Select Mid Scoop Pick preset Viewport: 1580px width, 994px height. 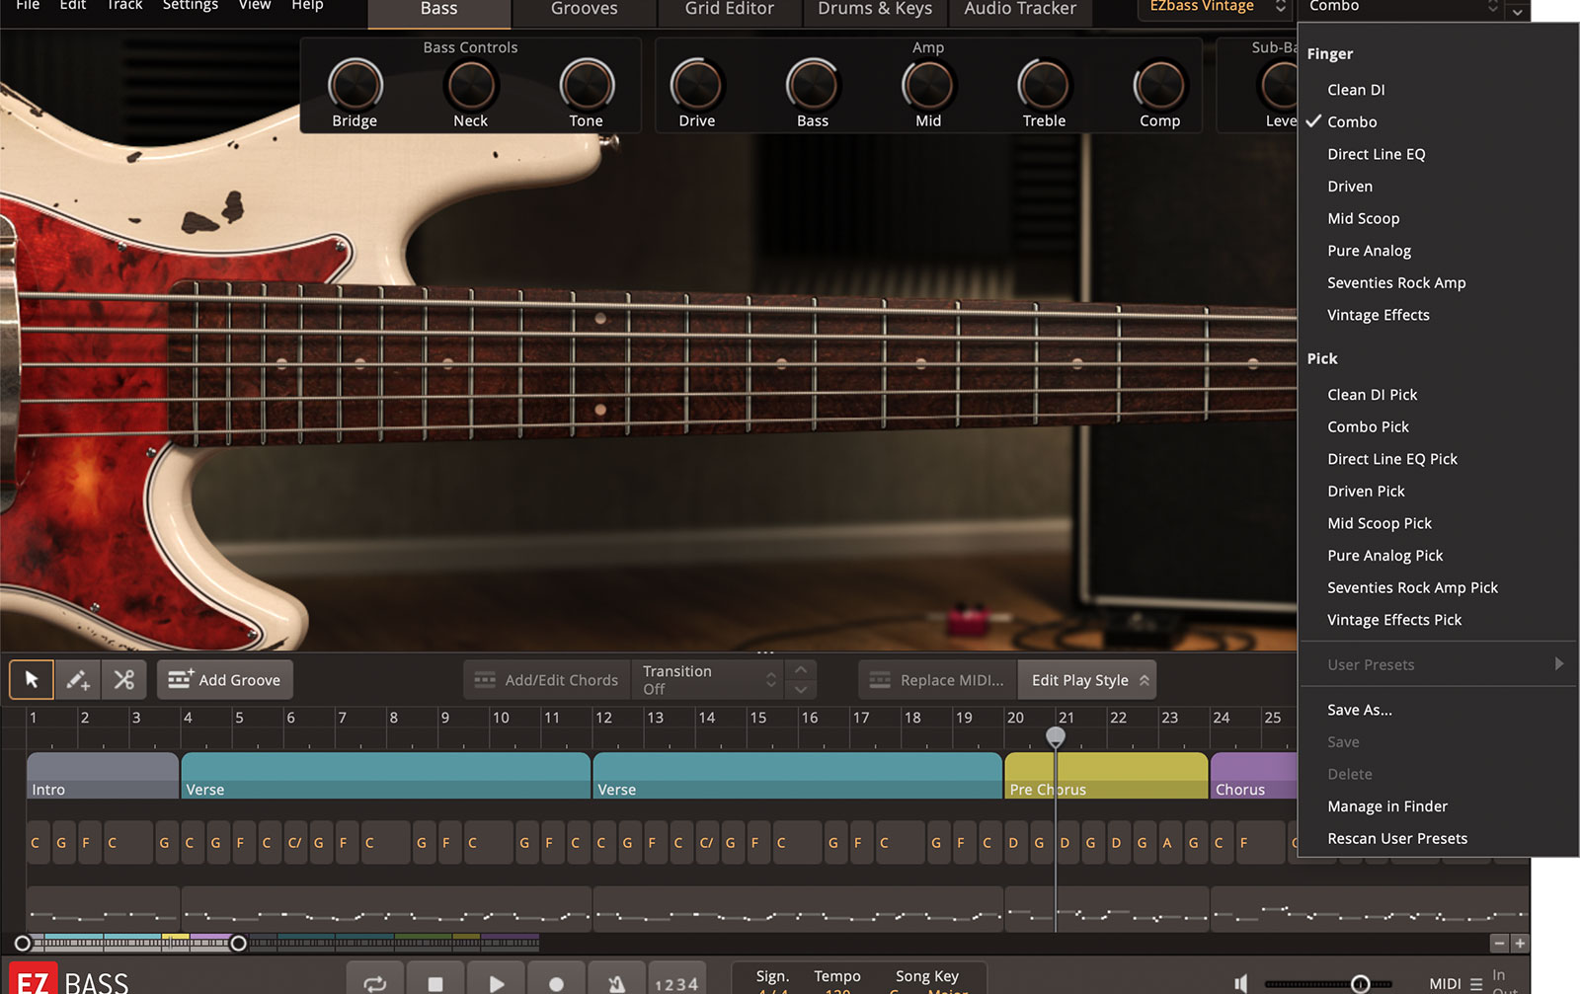click(1437, 524)
